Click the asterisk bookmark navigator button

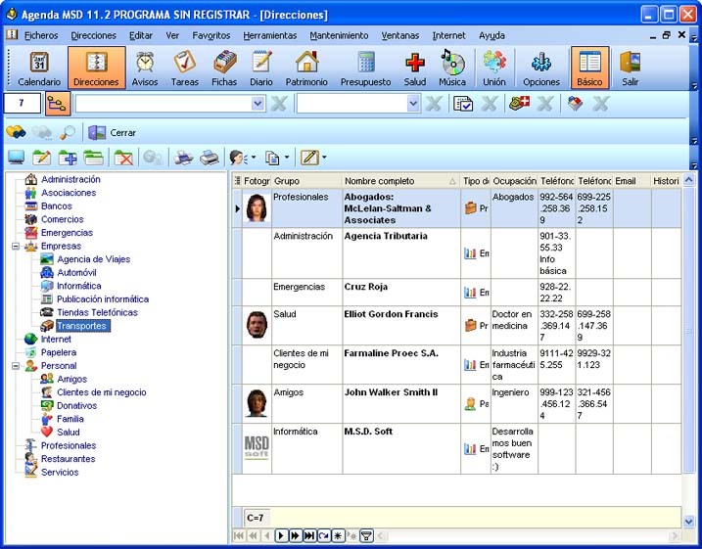pos(338,535)
